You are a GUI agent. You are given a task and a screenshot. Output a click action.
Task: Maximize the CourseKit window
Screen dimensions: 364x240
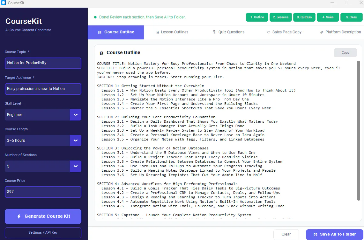pos(346,3)
